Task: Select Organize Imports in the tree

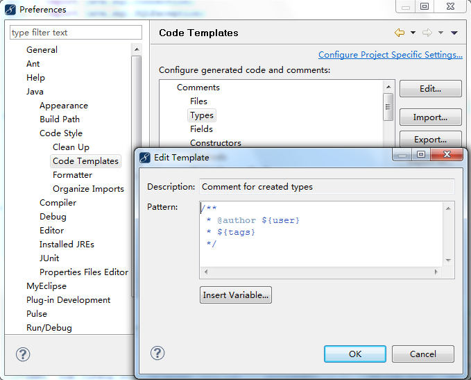Action: point(88,189)
